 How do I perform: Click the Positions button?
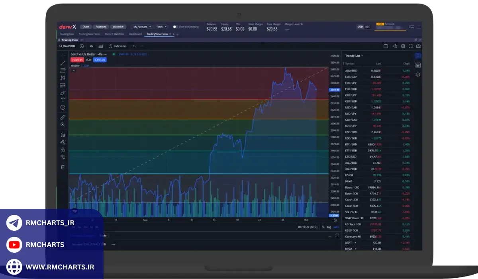tap(101, 27)
